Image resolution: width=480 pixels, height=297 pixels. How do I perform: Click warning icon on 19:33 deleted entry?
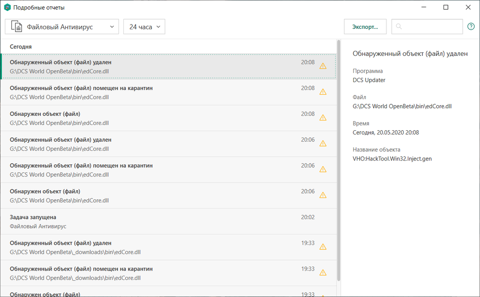point(323,247)
